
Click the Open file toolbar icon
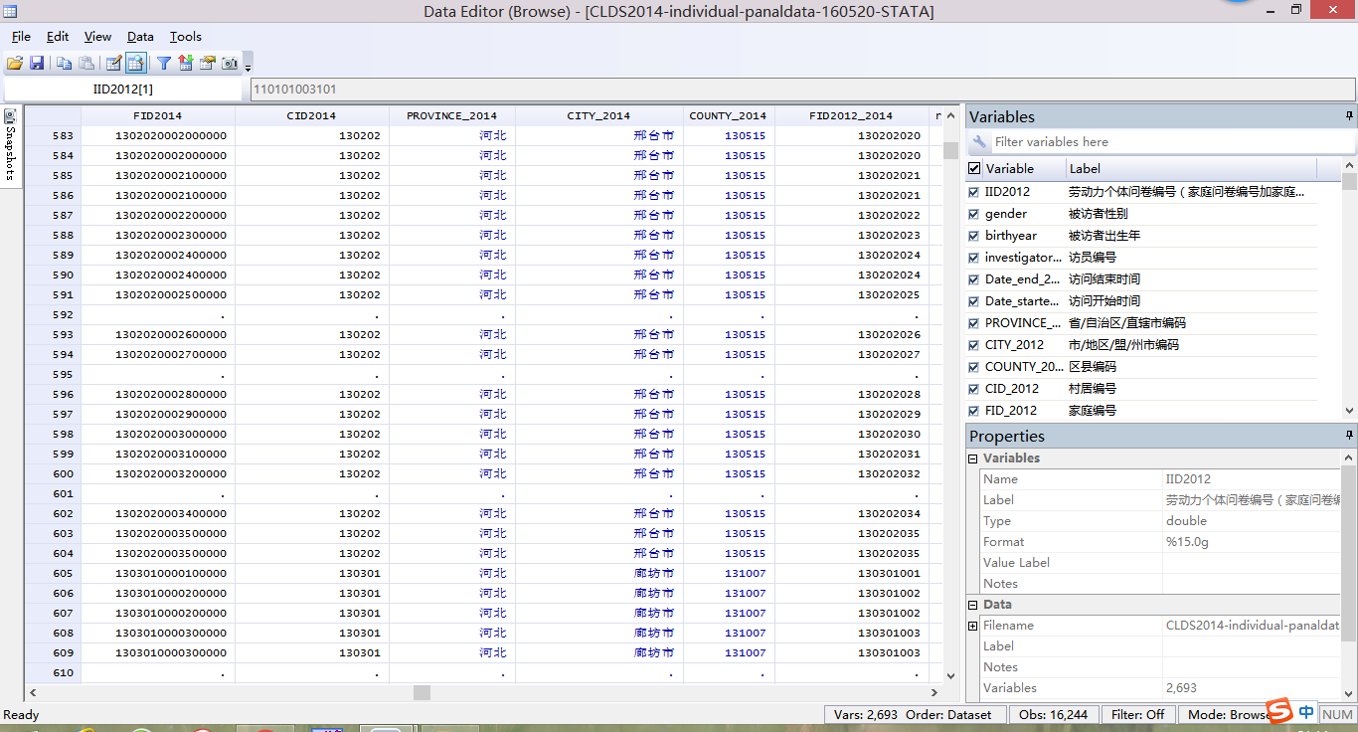(x=15, y=63)
